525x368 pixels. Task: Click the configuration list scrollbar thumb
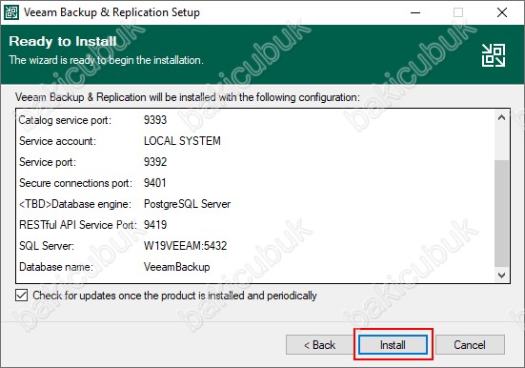501,214
